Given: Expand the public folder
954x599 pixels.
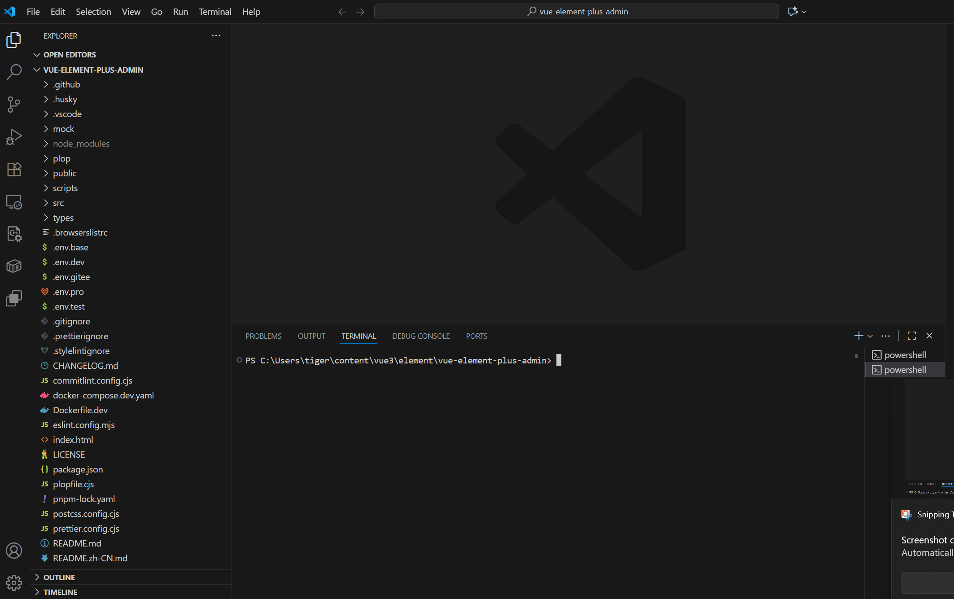Looking at the screenshot, I should [131, 173].
